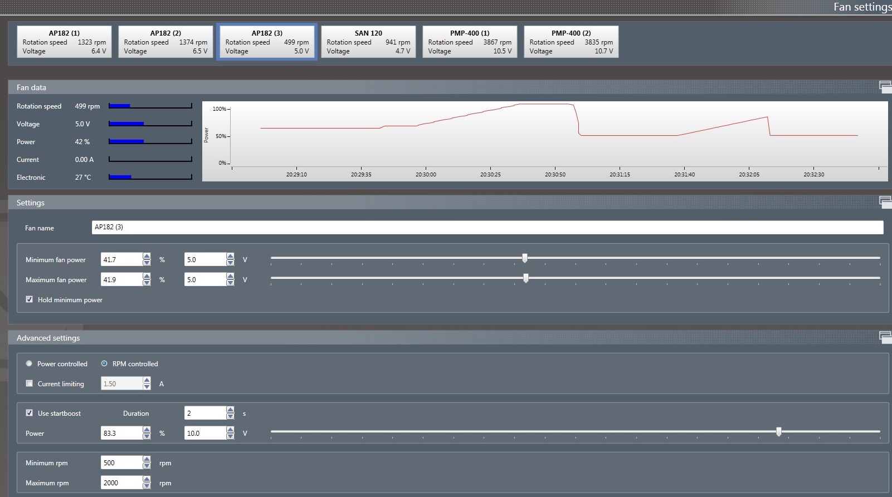The image size is (892, 497).
Task: Click the Minimum fan power slider handle
Action: pos(525,258)
